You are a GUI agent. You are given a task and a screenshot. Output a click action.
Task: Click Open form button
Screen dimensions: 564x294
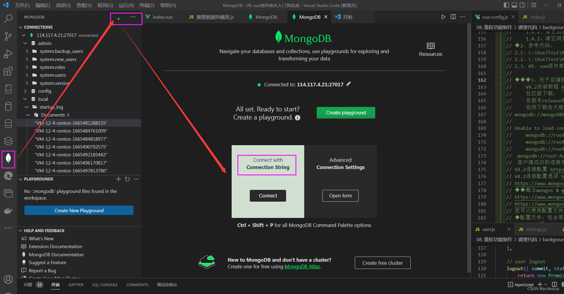(x=341, y=196)
